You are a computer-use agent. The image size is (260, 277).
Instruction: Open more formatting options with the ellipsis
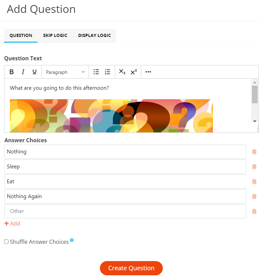coord(148,72)
